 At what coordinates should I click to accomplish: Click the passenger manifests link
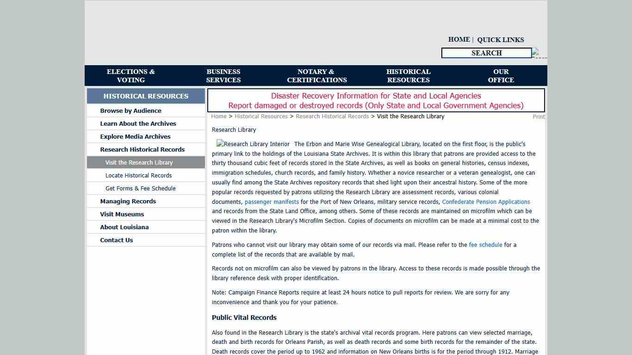[272, 202]
